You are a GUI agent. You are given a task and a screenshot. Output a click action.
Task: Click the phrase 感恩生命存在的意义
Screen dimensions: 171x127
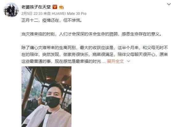click(x=141, y=34)
